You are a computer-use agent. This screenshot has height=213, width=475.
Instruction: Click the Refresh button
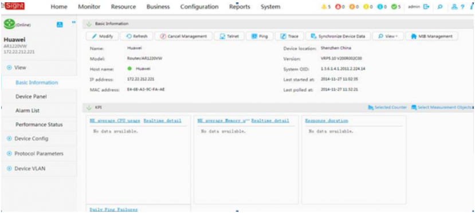point(137,36)
